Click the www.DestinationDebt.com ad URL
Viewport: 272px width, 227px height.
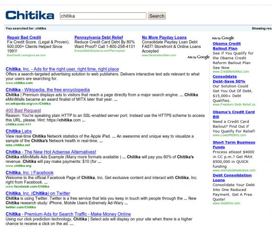[159, 55]
